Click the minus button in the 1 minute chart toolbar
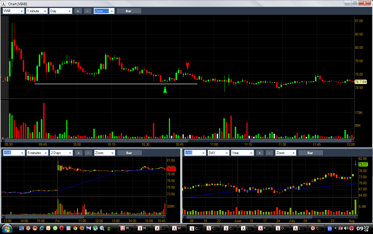373x234 pixels. tap(87, 11)
